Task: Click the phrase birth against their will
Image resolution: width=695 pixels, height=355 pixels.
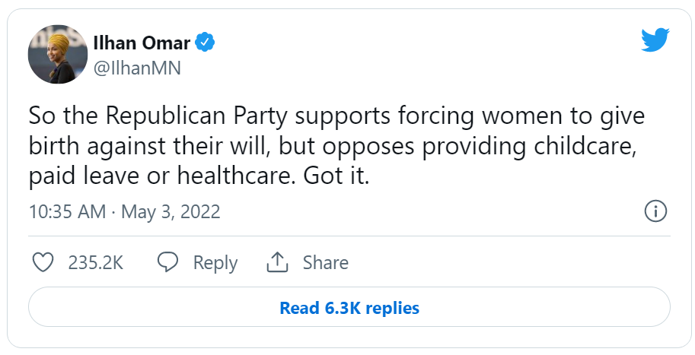Action: (x=150, y=147)
